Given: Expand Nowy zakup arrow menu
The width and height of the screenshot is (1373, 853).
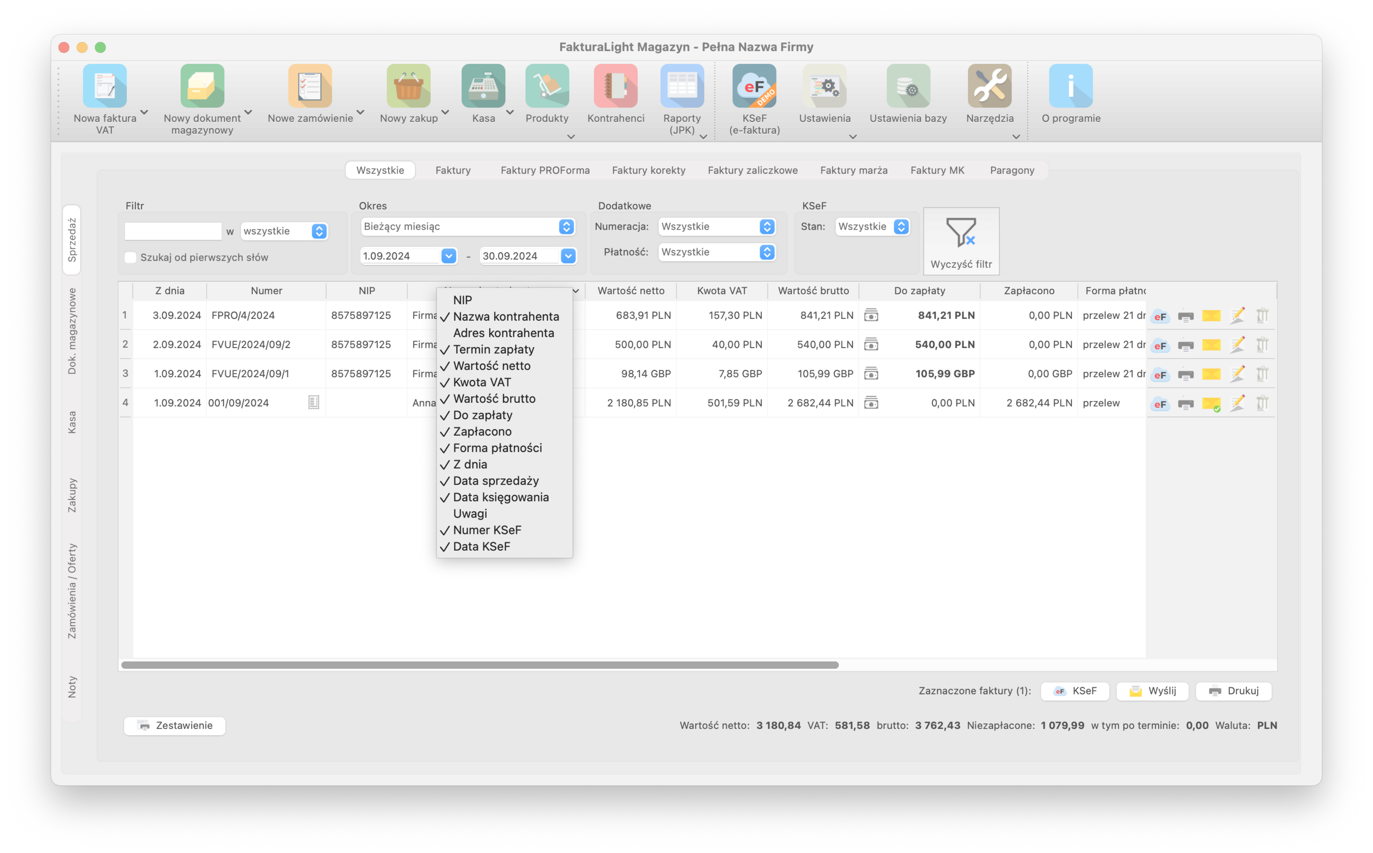Looking at the screenshot, I should pyautogui.click(x=445, y=112).
